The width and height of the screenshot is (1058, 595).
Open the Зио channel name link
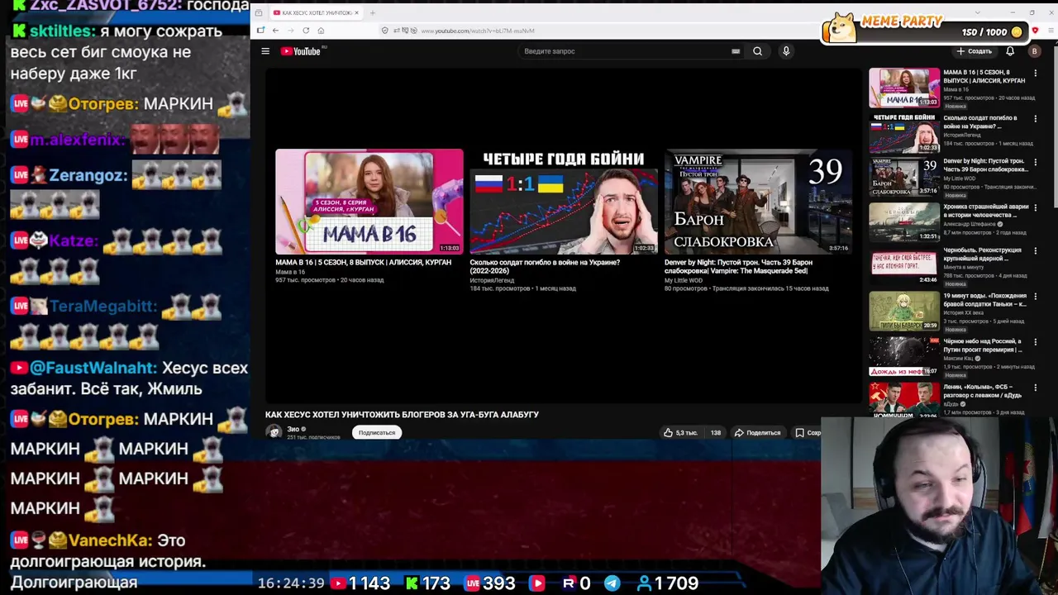tap(293, 429)
